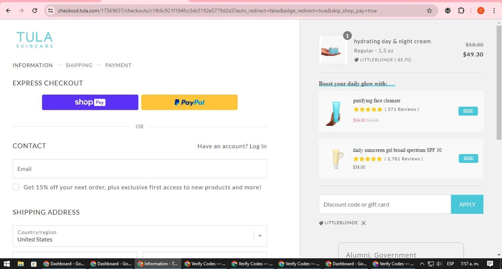Click the $49.30 price text

(473, 54)
